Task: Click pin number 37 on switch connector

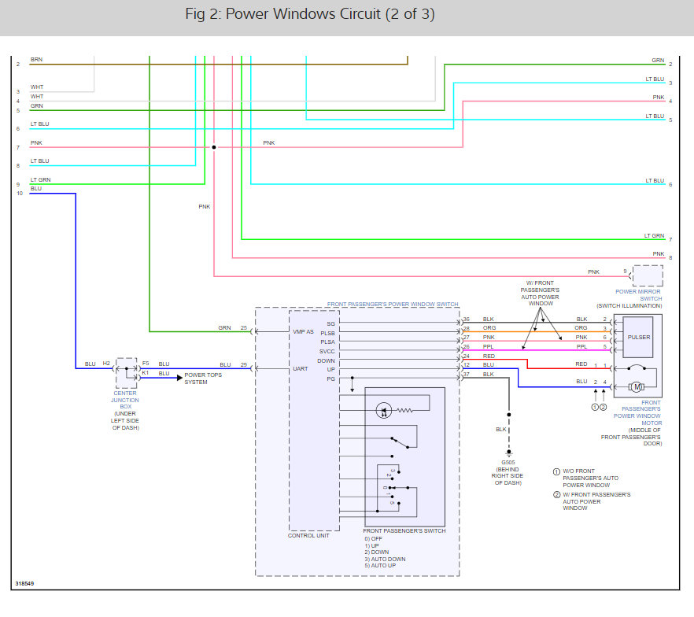Action: click(466, 375)
